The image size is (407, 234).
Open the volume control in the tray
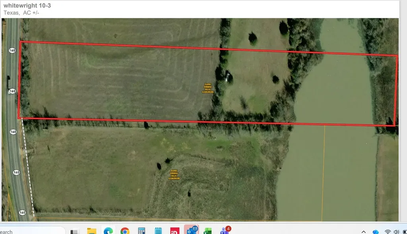396,232
